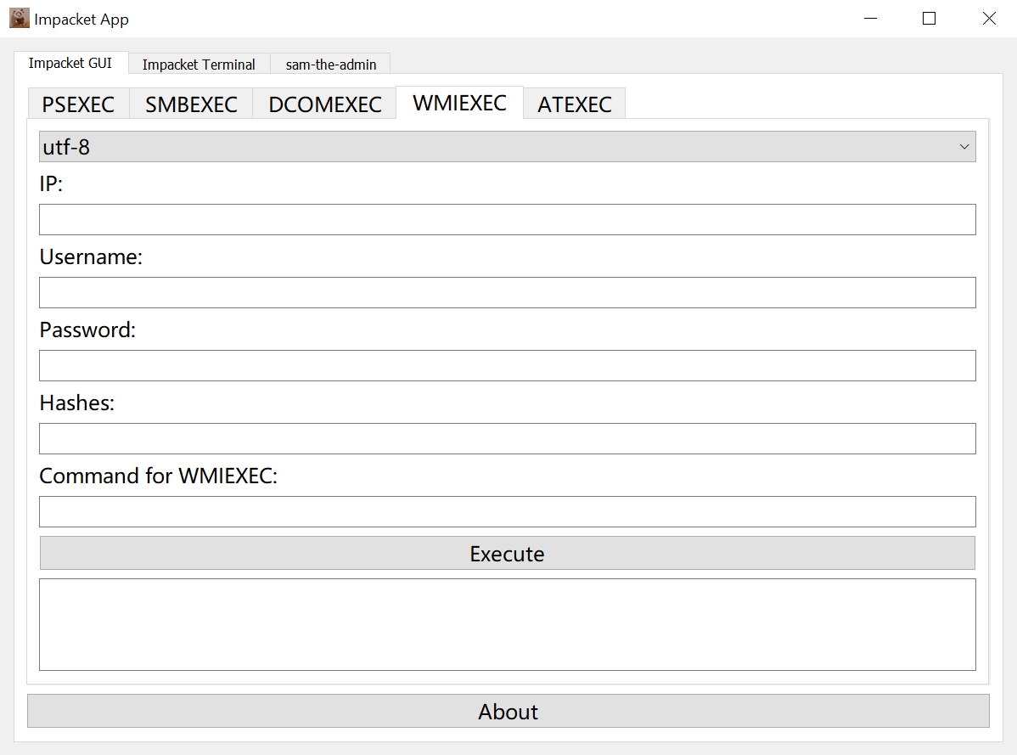
Task: Click the output text area below Execute
Action: pyautogui.click(x=507, y=624)
